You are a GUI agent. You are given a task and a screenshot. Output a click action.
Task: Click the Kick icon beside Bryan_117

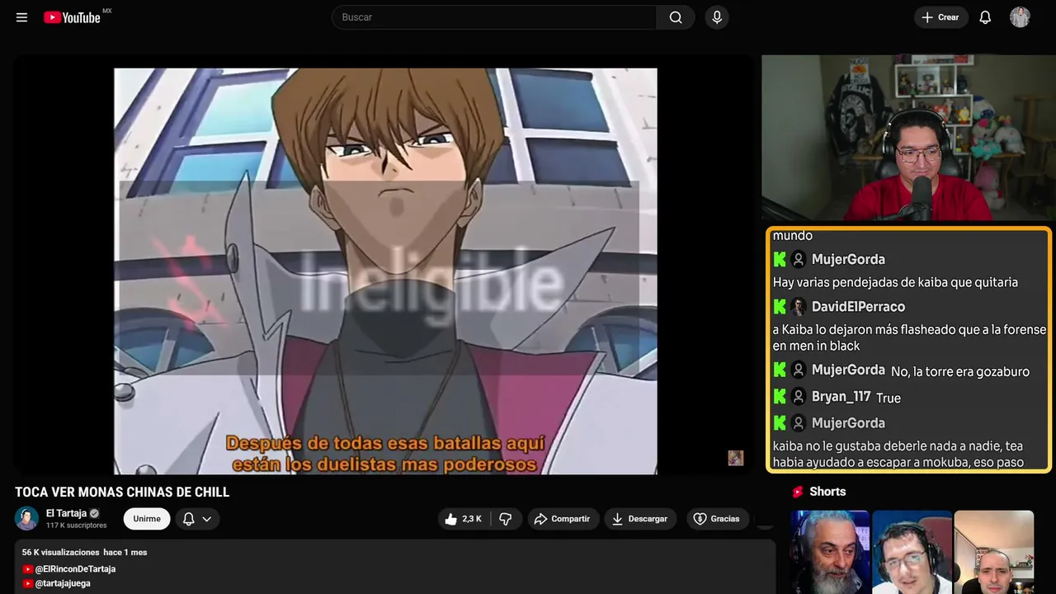[780, 397]
